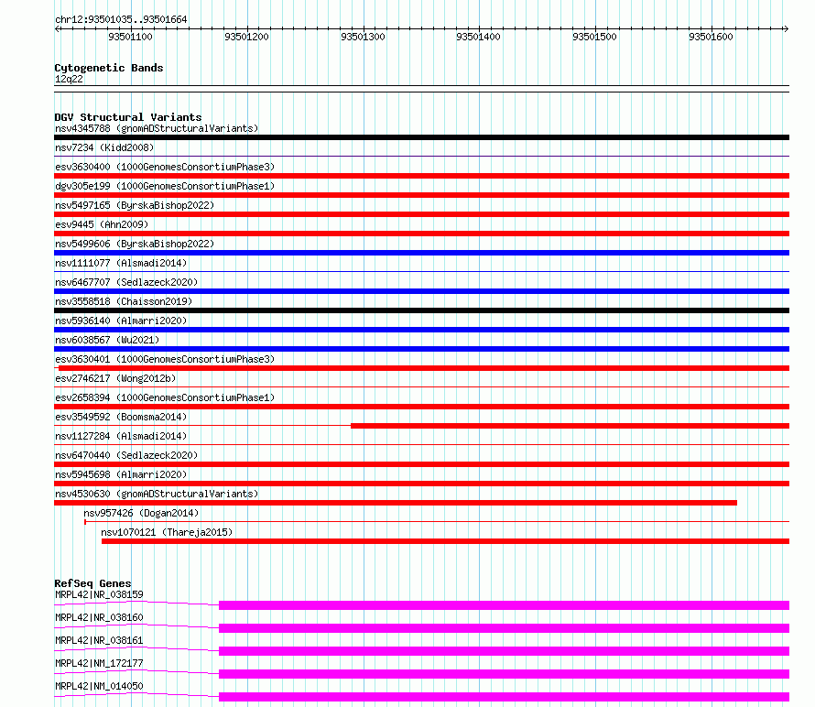
Task: Open esv3630400 (1000GenomesConsortiumPhase3) variant
Action: click(x=165, y=167)
